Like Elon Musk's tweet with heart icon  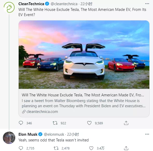[91, 148]
